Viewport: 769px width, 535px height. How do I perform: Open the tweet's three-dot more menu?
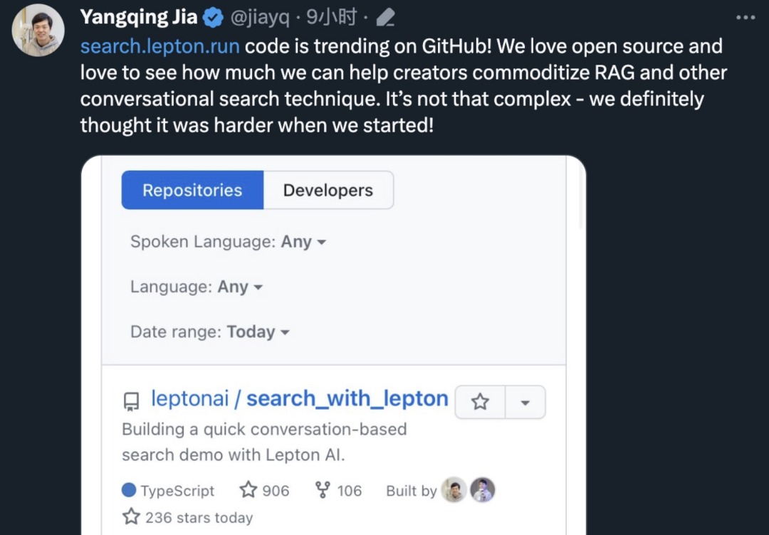[x=745, y=18]
